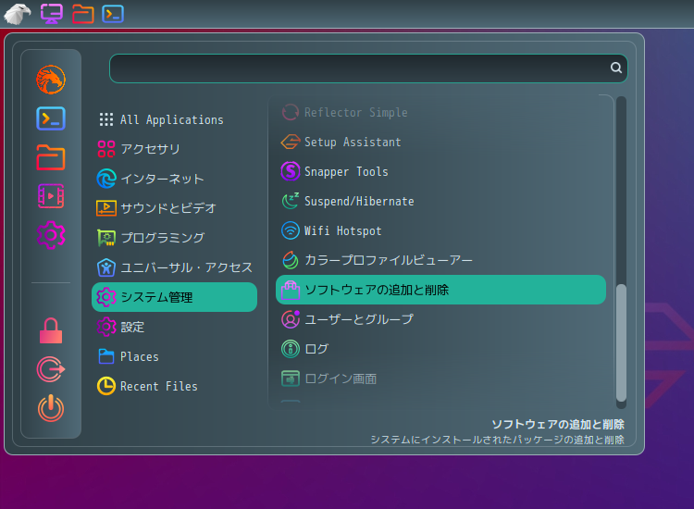The height and width of the screenshot is (509, 694).
Task: Launch Setup Assistant
Action: pos(440,143)
